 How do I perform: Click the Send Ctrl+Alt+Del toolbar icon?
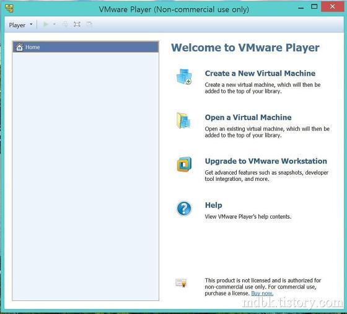65,24
